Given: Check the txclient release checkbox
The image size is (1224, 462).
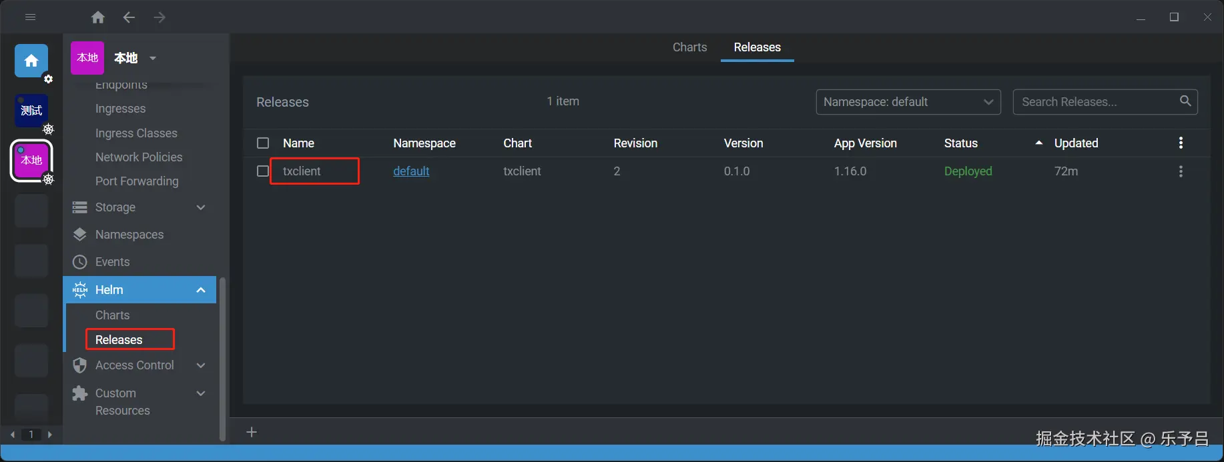Looking at the screenshot, I should pyautogui.click(x=263, y=171).
